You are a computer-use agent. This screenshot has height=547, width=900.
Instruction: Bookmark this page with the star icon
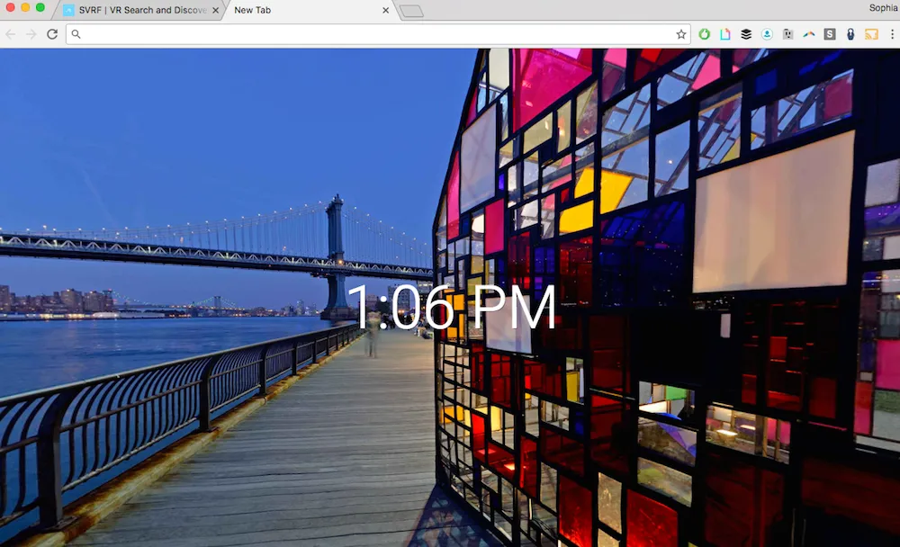coord(681,34)
